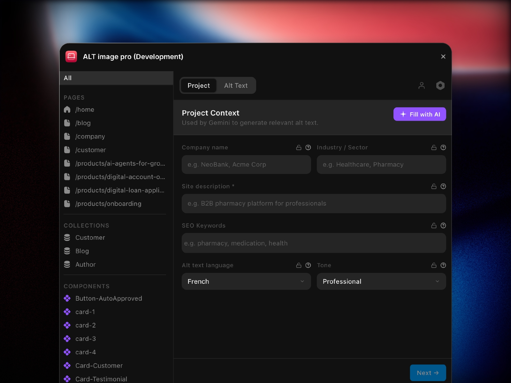Open the Alt text language dropdown showing French
Screen dimensions: 511x383
click(246, 282)
